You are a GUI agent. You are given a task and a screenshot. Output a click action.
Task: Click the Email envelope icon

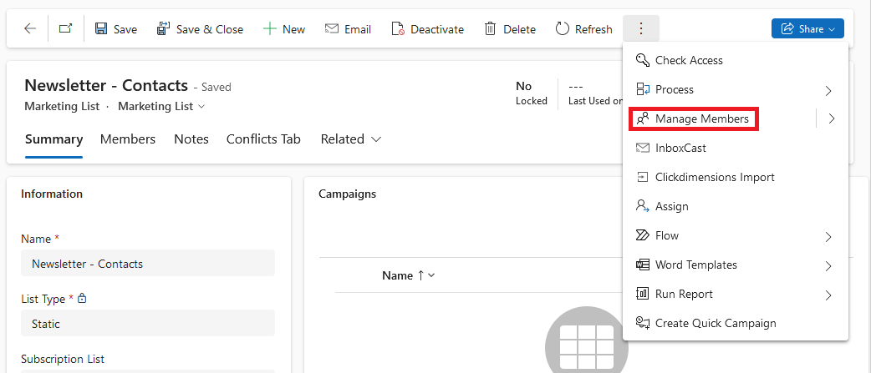tap(332, 29)
